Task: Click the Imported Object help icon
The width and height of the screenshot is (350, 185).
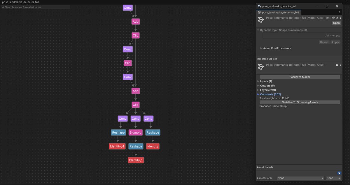Action: pos(337,65)
